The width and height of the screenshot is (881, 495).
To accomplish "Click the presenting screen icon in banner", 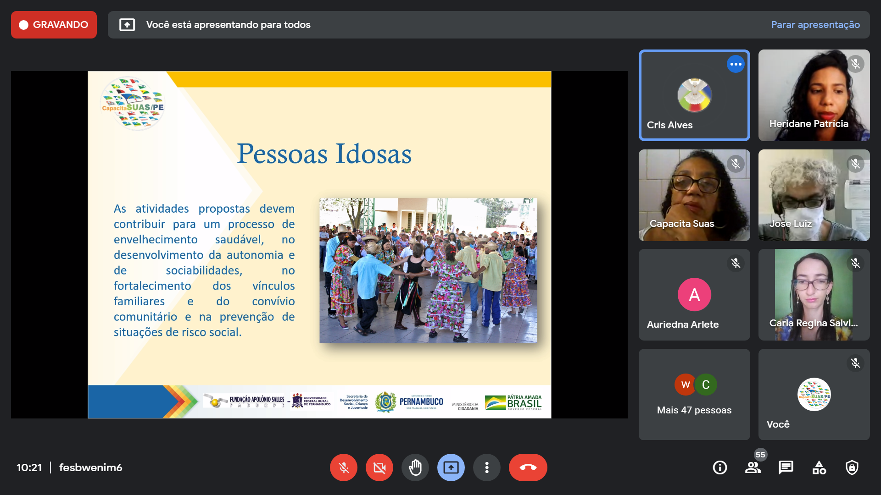I will [127, 25].
